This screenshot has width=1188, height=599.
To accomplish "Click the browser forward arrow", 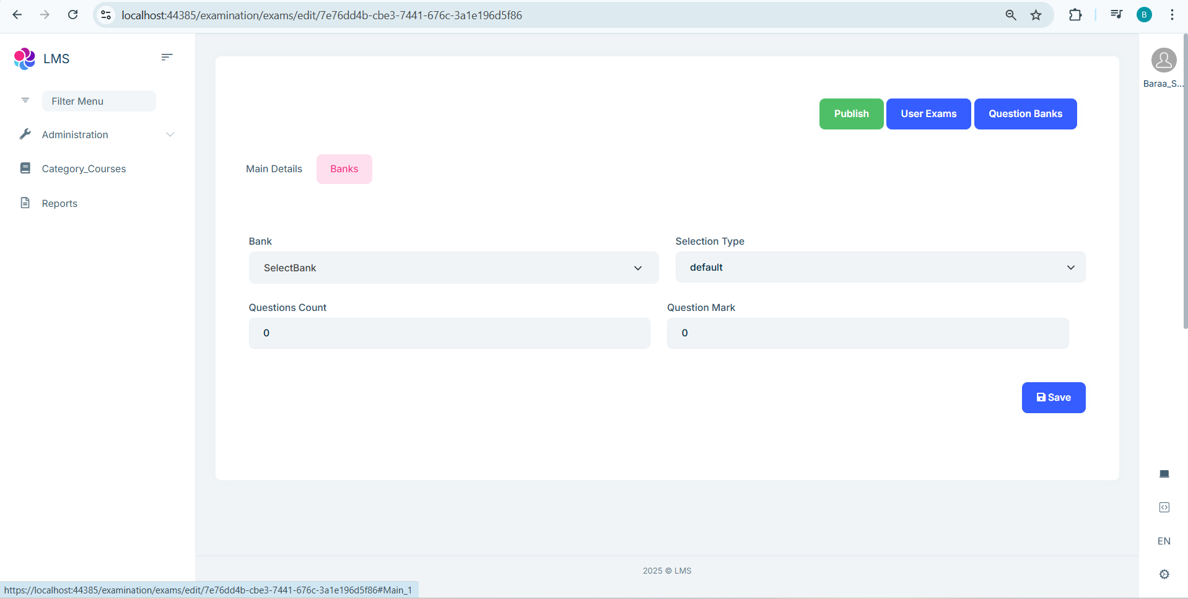I will (x=45, y=15).
